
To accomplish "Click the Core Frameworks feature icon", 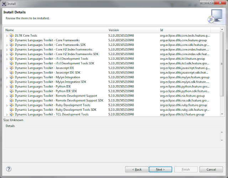I will 12,40.
